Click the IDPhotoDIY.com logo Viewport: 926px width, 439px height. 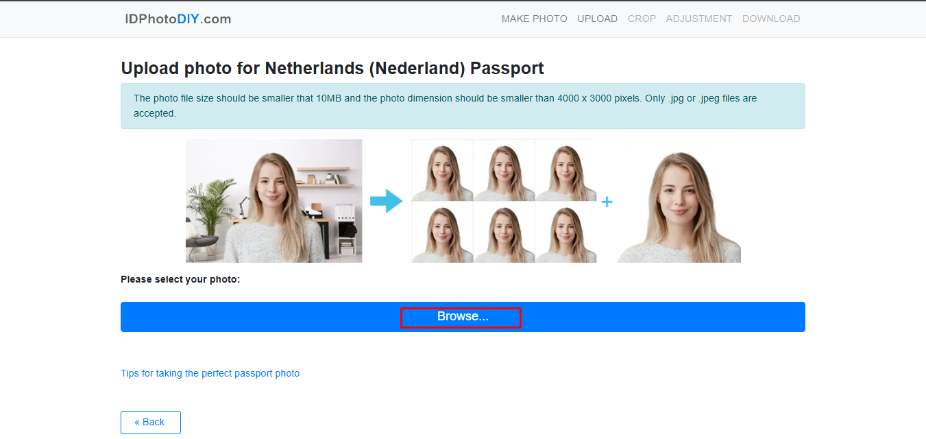(178, 19)
